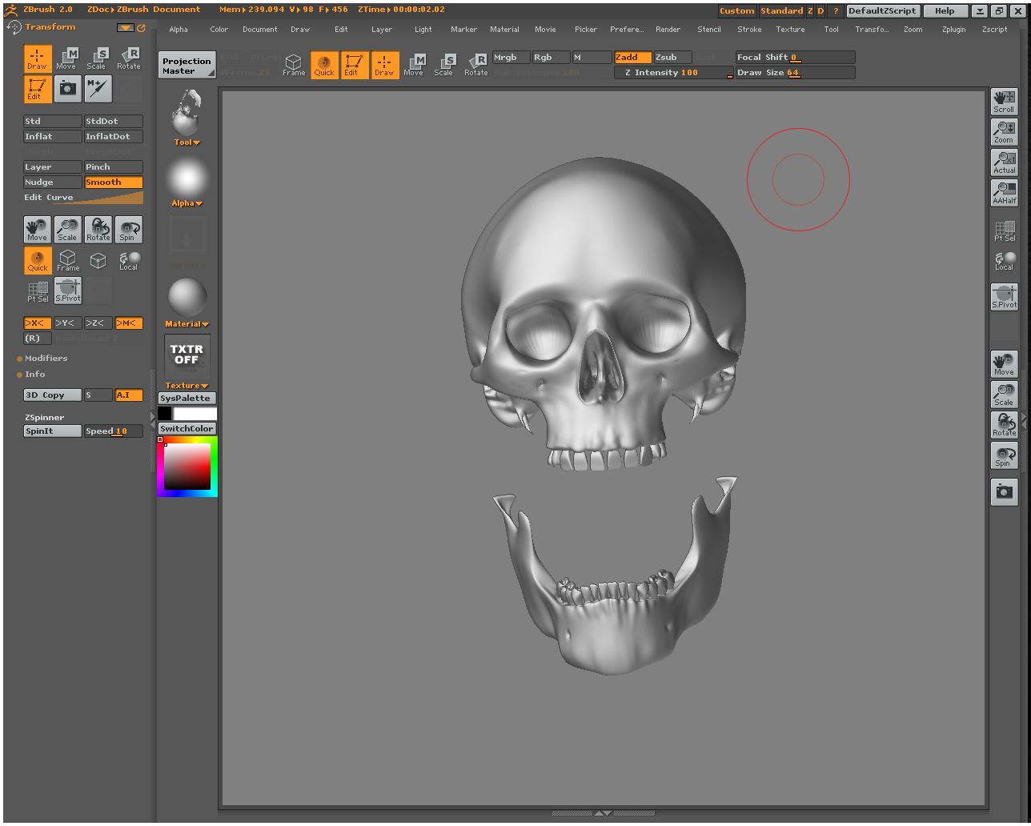Click the AAHalf antialiasing icon
This screenshot has width=1031, height=826.
pos(1004,192)
